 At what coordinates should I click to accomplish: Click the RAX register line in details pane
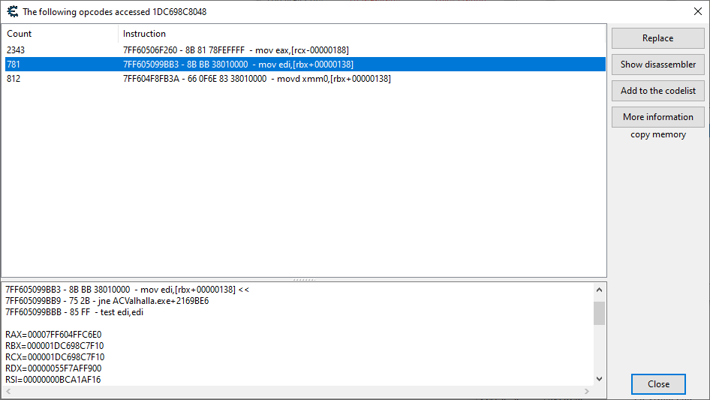click(53, 335)
